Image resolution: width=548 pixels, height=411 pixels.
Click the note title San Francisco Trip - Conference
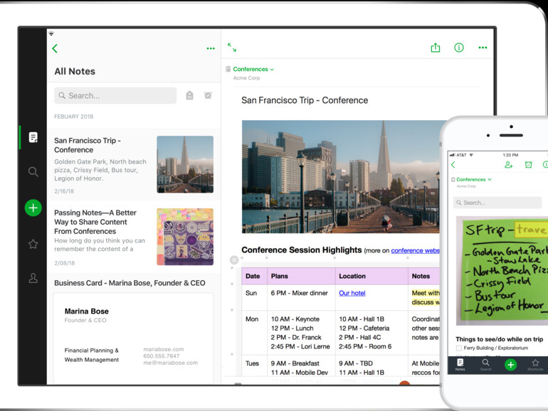[x=305, y=100]
